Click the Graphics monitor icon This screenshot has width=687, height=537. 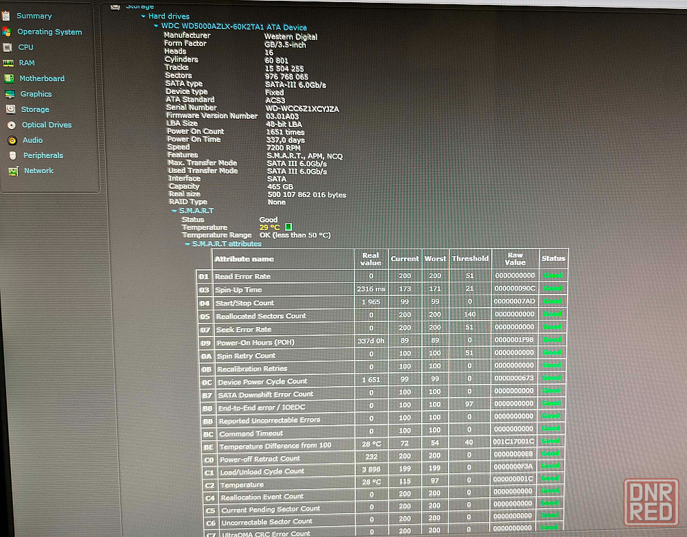click(x=10, y=94)
